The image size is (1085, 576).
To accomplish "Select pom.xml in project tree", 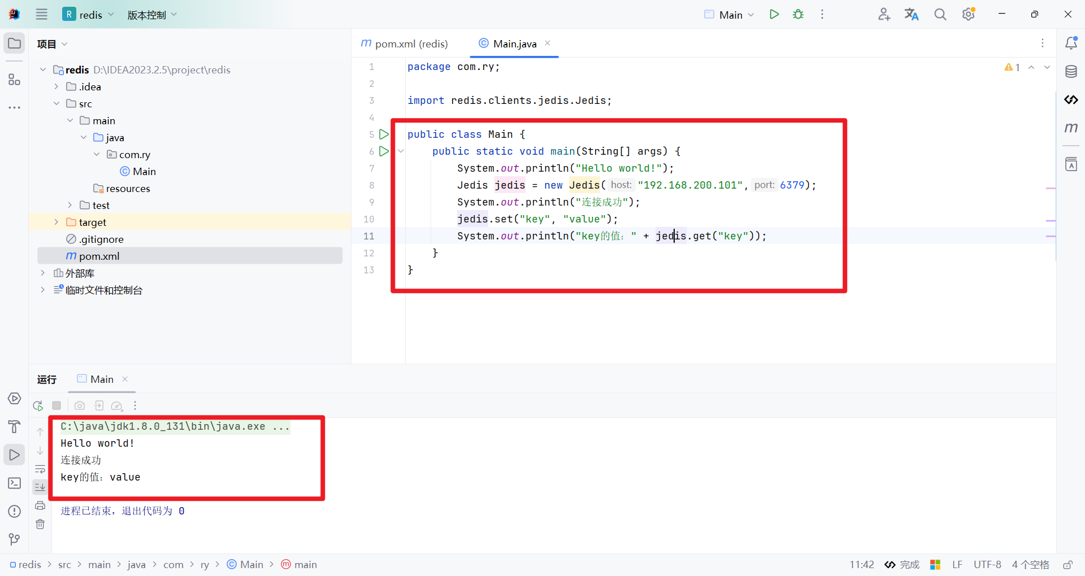I will click(190, 256).
